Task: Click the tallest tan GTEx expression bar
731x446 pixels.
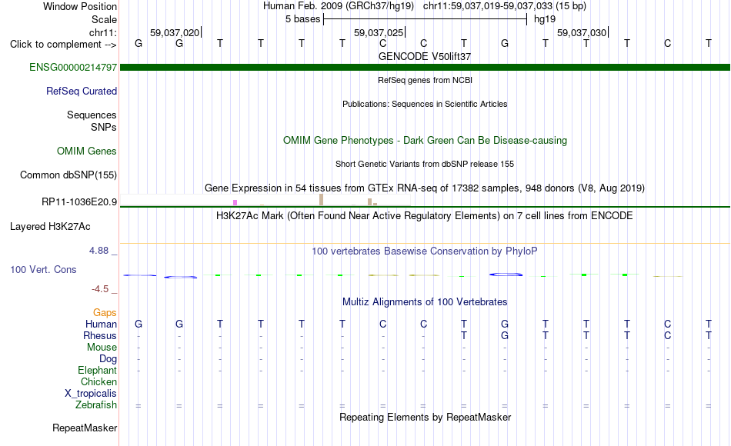Action: [x=321, y=200]
